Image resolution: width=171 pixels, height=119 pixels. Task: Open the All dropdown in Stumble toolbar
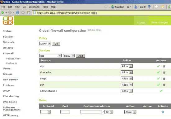[129, 7]
